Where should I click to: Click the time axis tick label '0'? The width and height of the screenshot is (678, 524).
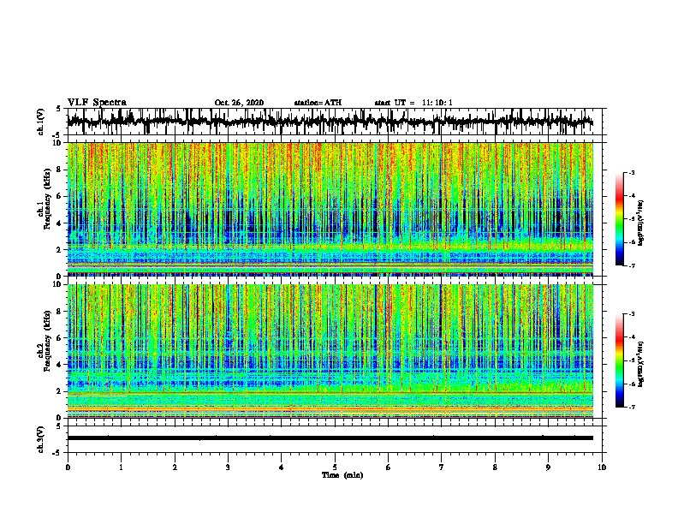click(68, 467)
